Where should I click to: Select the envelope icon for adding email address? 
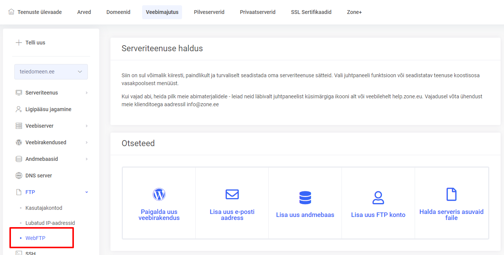(232, 194)
